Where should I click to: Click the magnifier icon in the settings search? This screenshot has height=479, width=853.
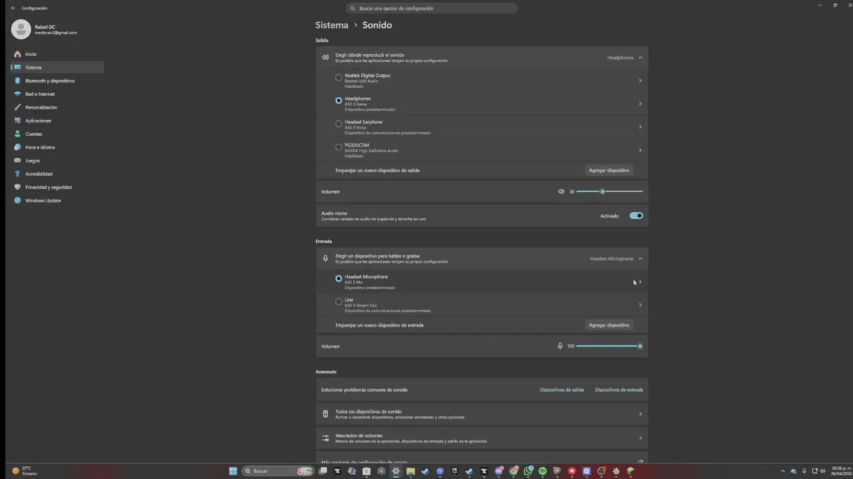pyautogui.click(x=353, y=8)
